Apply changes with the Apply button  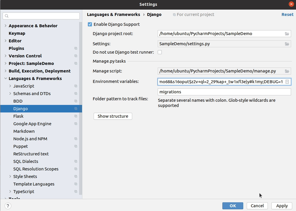click(x=281, y=205)
